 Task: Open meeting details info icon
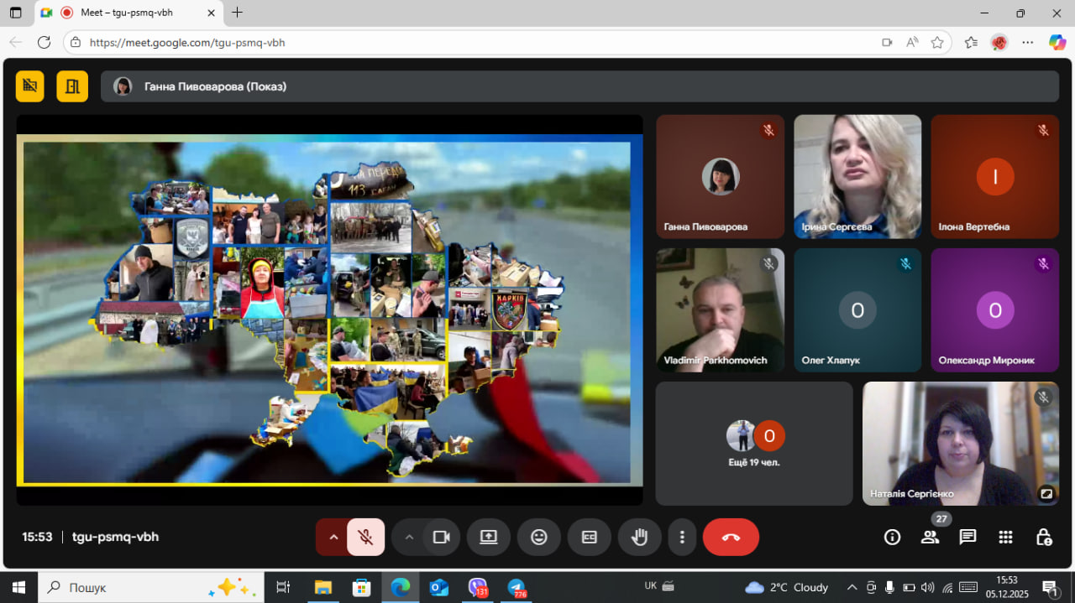(892, 537)
